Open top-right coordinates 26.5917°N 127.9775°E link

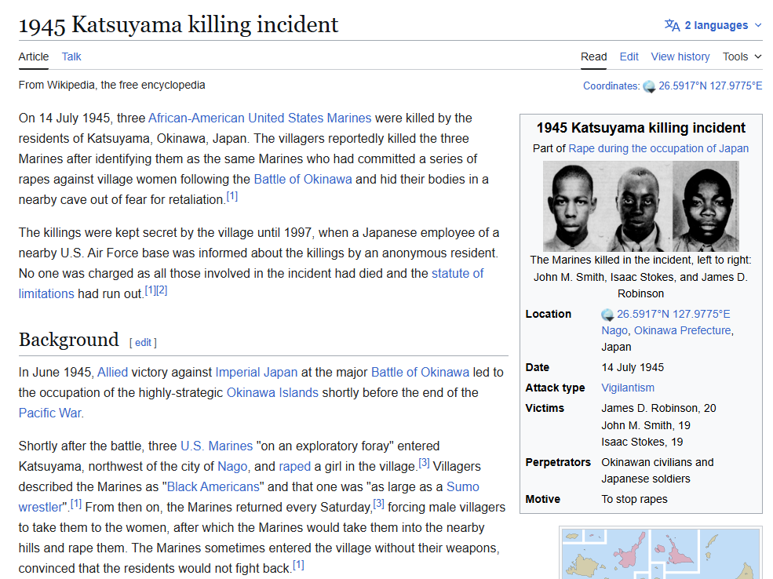(x=710, y=86)
